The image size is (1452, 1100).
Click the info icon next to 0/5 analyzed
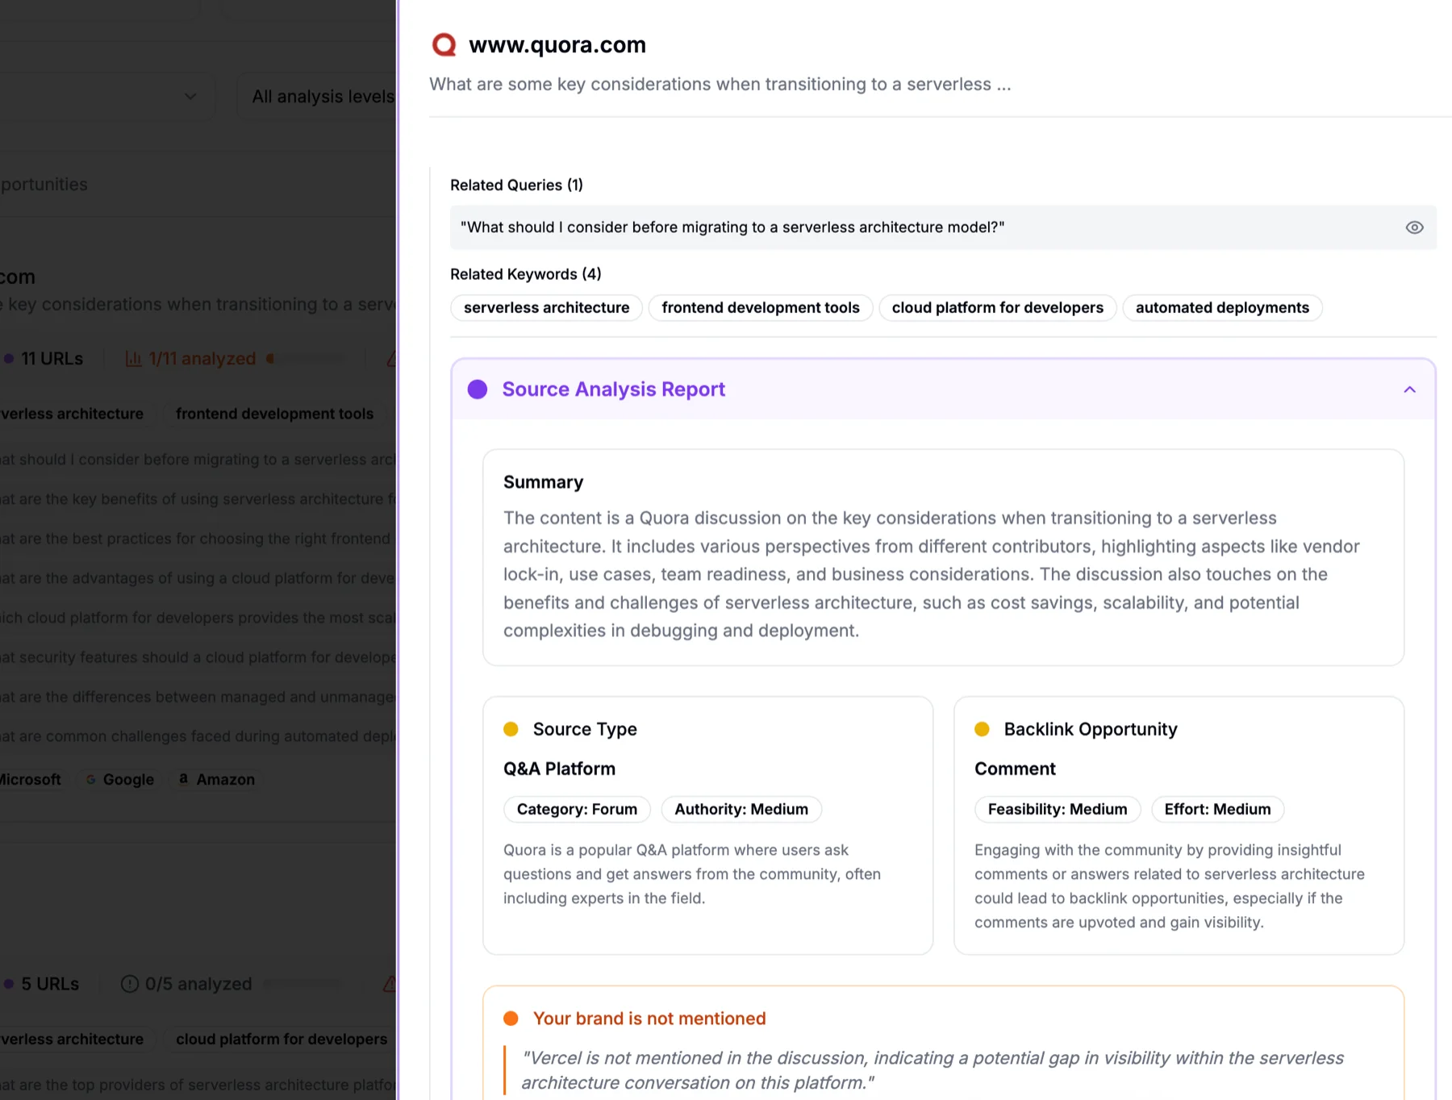coord(129,983)
